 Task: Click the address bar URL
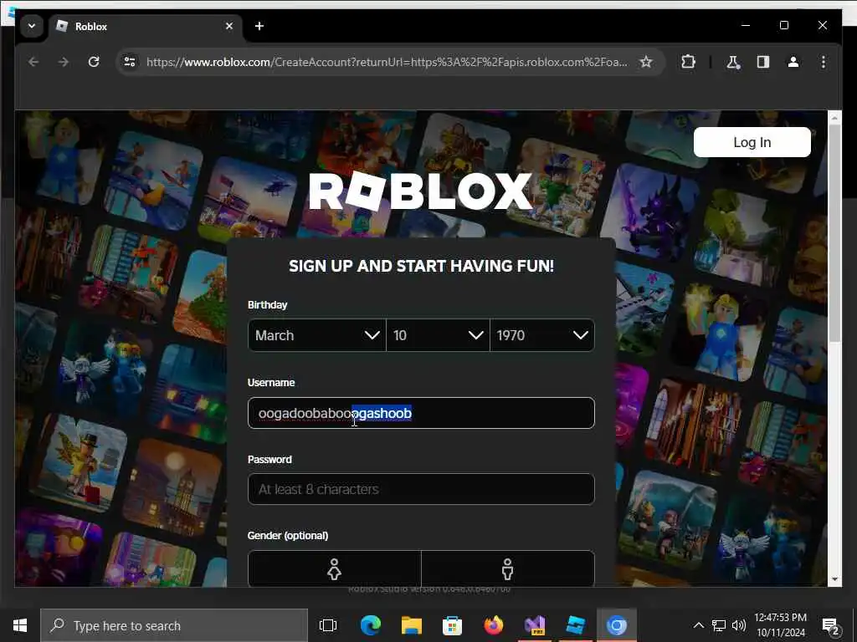pos(387,62)
